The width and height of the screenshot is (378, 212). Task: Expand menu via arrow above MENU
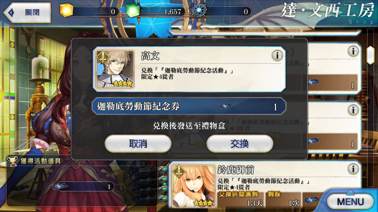click(350, 192)
